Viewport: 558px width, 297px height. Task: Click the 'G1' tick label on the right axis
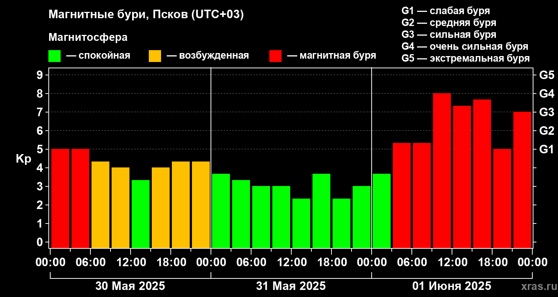pyautogui.click(x=546, y=149)
